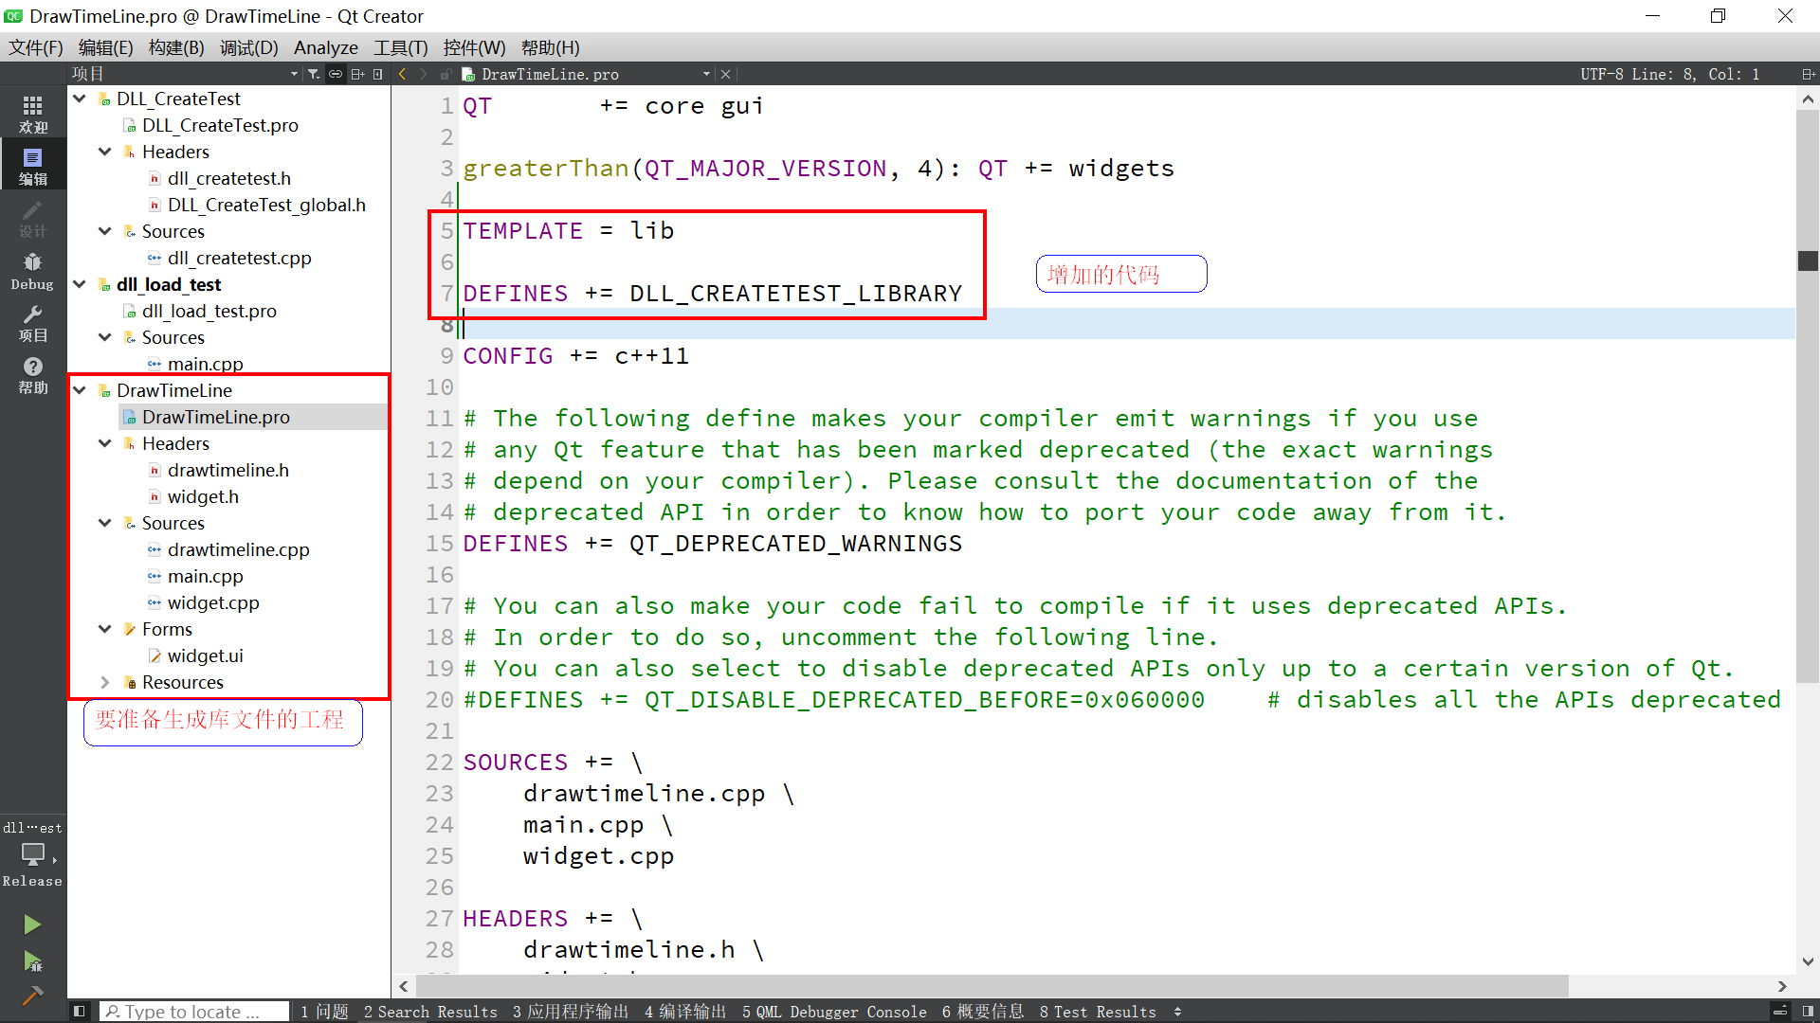The width and height of the screenshot is (1820, 1023).
Task: Click the filter tree funnel icon
Action: click(x=314, y=74)
